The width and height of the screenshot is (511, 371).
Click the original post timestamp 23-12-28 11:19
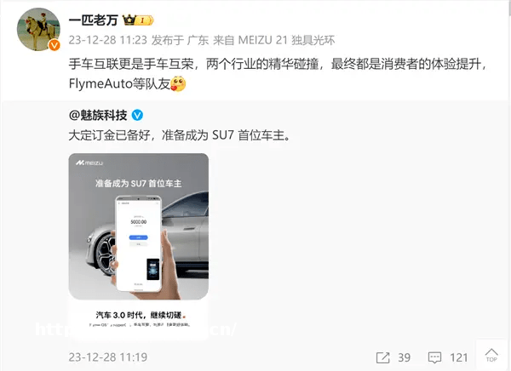point(108,357)
